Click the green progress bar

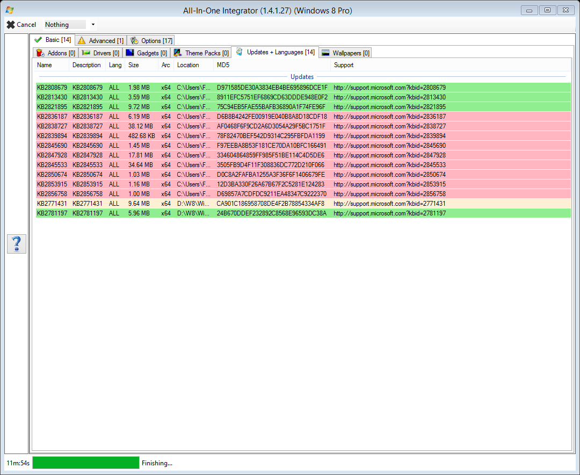coord(86,463)
